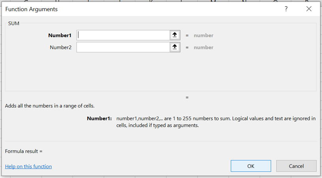The image size is (322, 178).
Task: Click the gray 'number' hint beside Number1
Action: (203, 35)
